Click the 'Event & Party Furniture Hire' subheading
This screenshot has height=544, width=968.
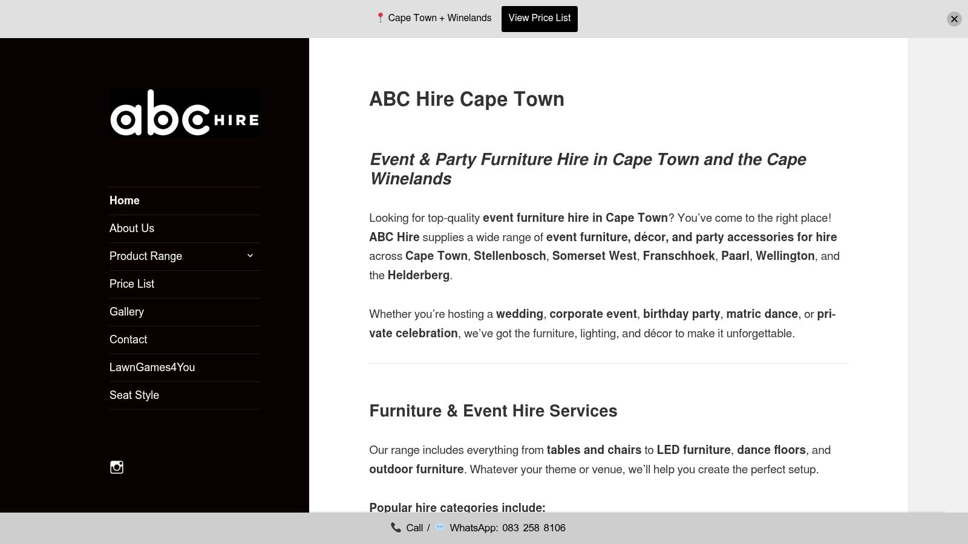tap(588, 169)
